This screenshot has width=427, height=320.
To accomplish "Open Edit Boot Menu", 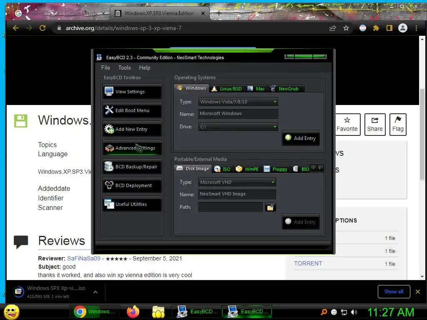I will (132, 110).
